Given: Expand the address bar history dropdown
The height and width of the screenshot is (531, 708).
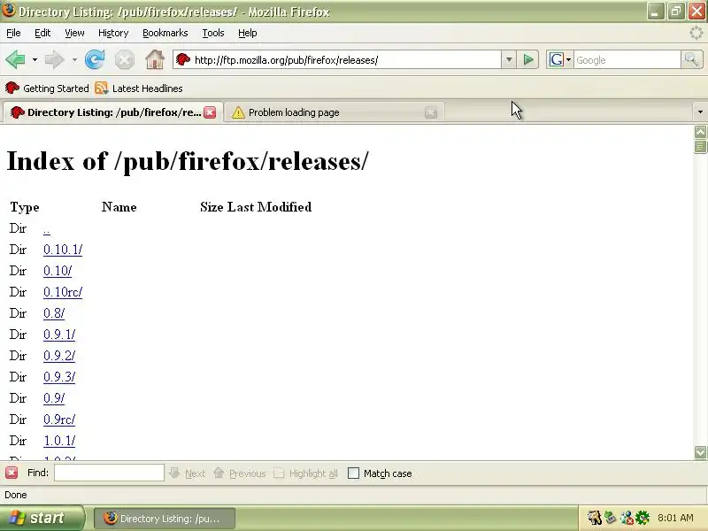Looking at the screenshot, I should (509, 59).
